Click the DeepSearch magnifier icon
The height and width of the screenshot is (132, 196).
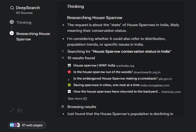click(x=12, y=8)
